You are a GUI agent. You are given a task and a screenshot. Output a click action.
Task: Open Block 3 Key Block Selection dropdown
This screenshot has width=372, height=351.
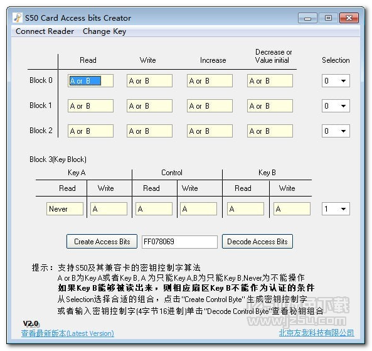click(x=336, y=209)
